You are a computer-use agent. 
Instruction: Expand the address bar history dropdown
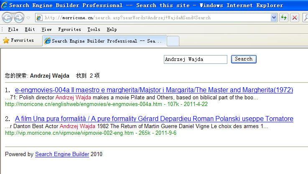click(x=274, y=18)
